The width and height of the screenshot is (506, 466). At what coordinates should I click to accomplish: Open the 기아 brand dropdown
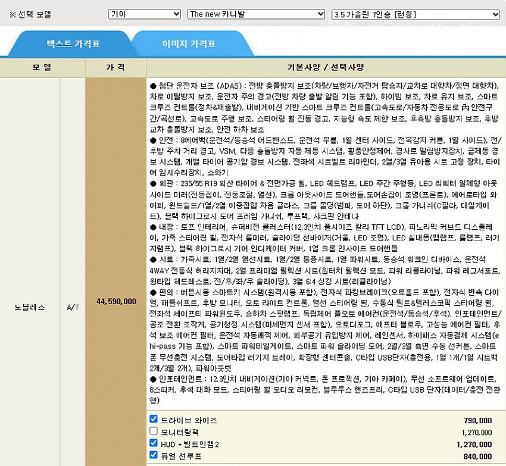coord(144,14)
